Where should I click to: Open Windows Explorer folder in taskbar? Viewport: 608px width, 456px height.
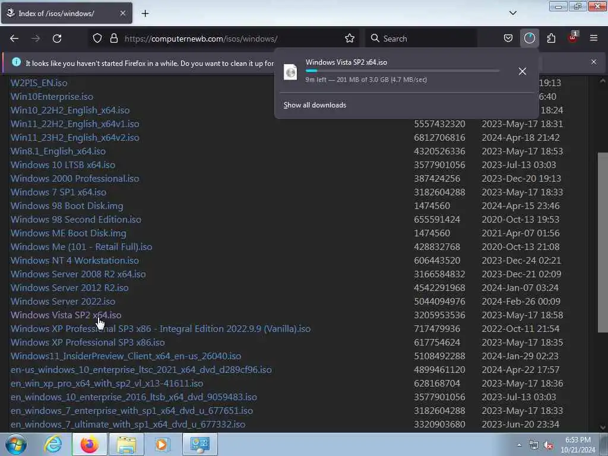point(126,444)
